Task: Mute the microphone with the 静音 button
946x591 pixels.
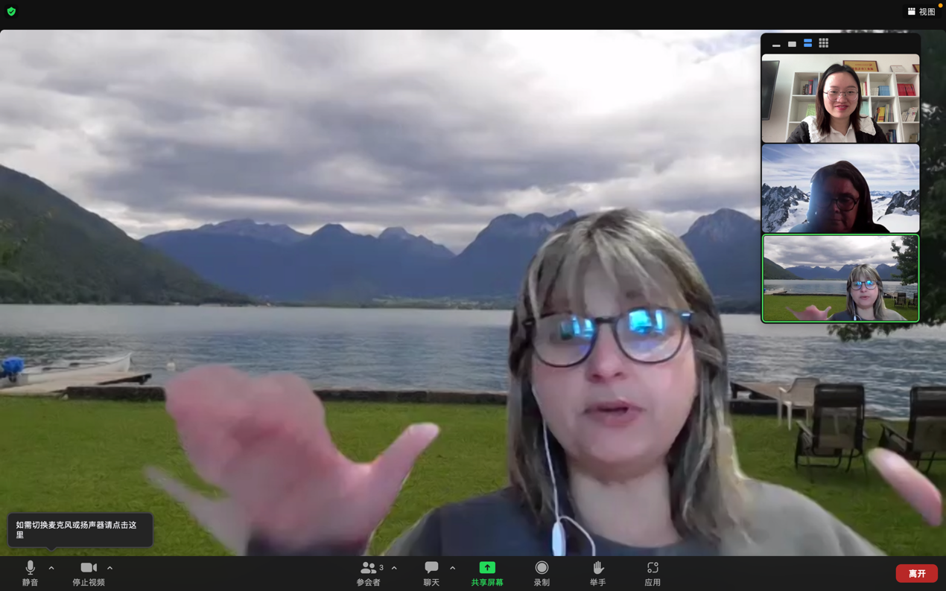Action: [30, 573]
